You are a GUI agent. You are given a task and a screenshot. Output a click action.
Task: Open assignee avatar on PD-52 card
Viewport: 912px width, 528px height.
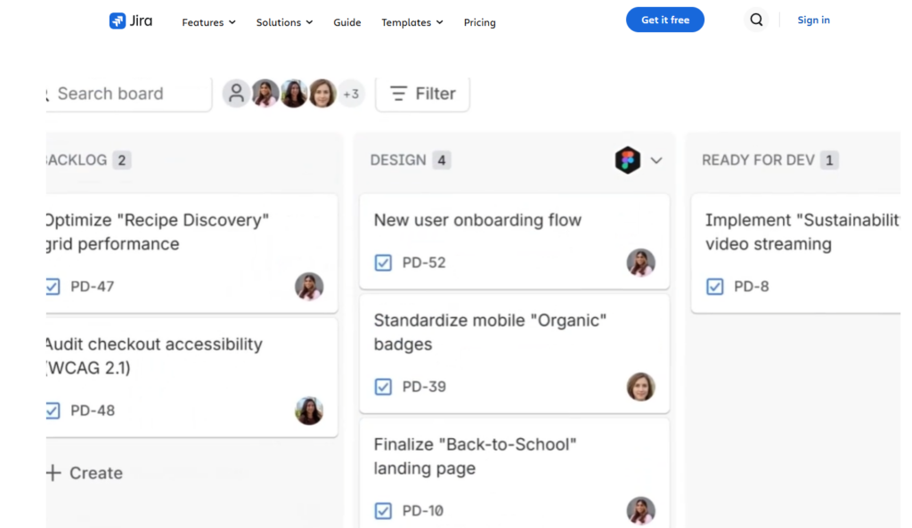pyautogui.click(x=641, y=263)
